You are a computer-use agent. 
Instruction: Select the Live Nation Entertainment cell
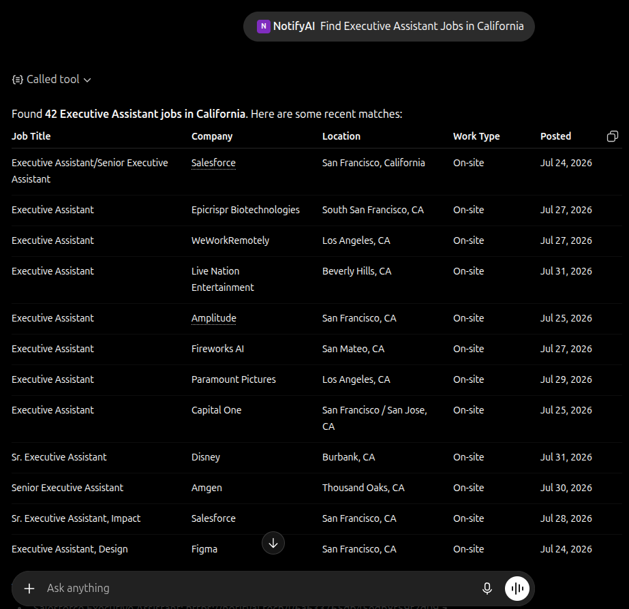coord(223,279)
